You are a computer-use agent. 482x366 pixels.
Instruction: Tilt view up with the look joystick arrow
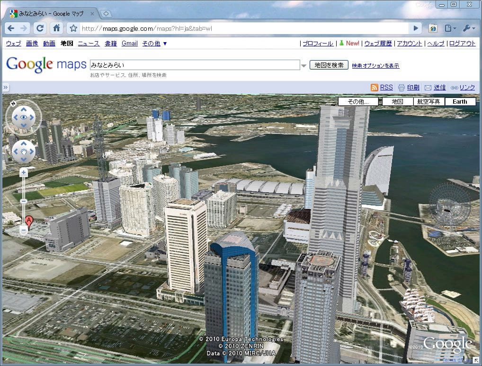click(23, 108)
